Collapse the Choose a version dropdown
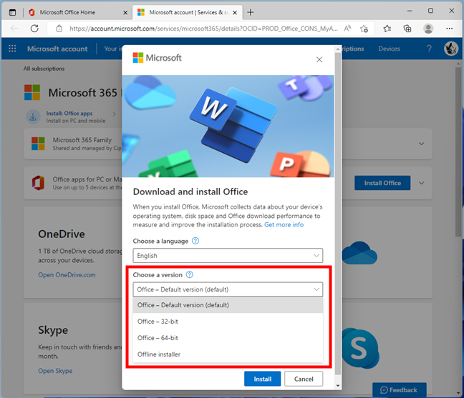This screenshot has width=464, height=398. point(228,289)
